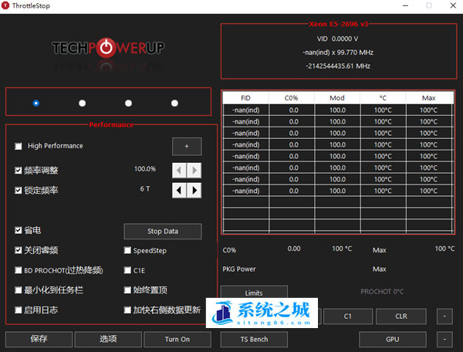Image resolution: width=463 pixels, height=352 pixels.
Task: Click the TechPowerUp logo
Action: 108,48
